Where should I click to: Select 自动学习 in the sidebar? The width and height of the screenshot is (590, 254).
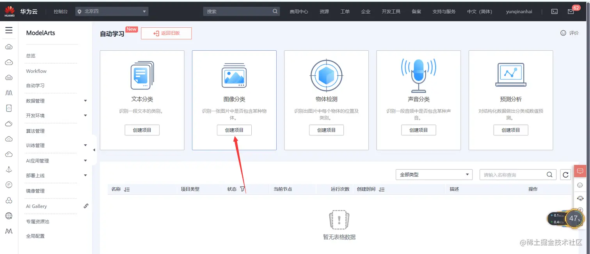(x=35, y=85)
